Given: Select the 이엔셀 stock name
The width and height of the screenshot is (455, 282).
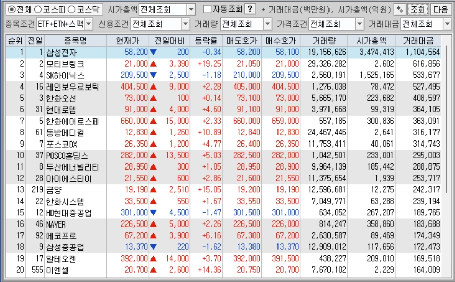Looking at the screenshot, I should (58, 270).
